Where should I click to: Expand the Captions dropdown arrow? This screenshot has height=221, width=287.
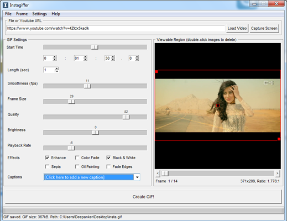(137, 177)
